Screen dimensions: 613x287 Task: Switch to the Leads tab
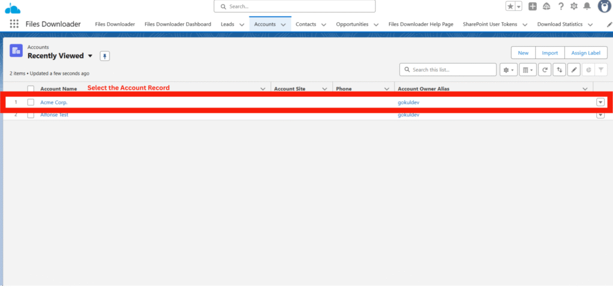click(227, 24)
